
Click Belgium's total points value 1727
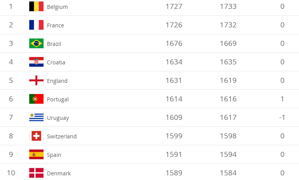174,7
